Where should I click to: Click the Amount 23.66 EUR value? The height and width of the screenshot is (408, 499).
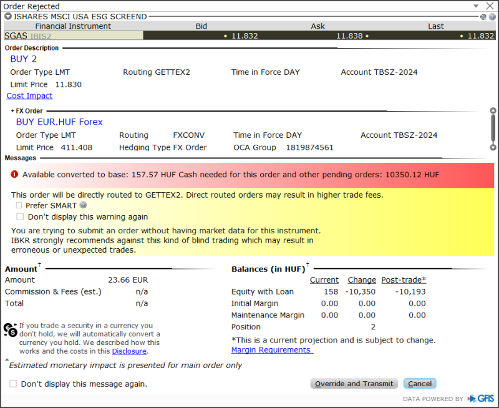128,279
